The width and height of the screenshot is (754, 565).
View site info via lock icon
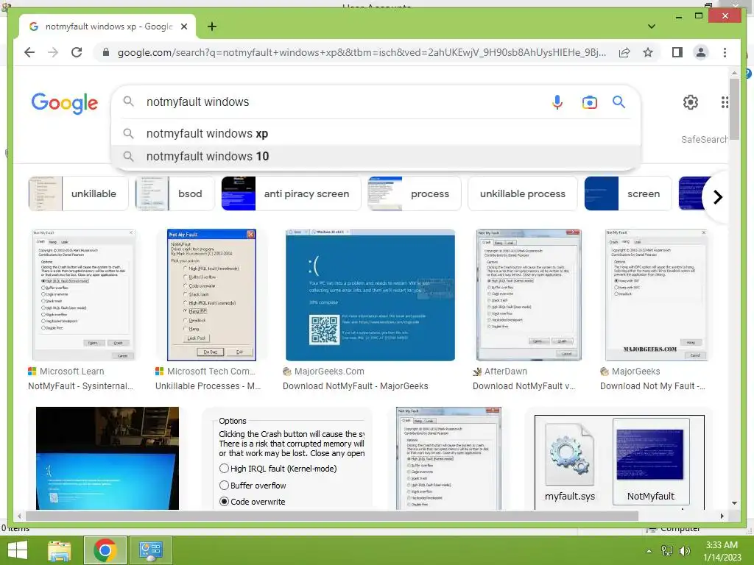[106, 52]
